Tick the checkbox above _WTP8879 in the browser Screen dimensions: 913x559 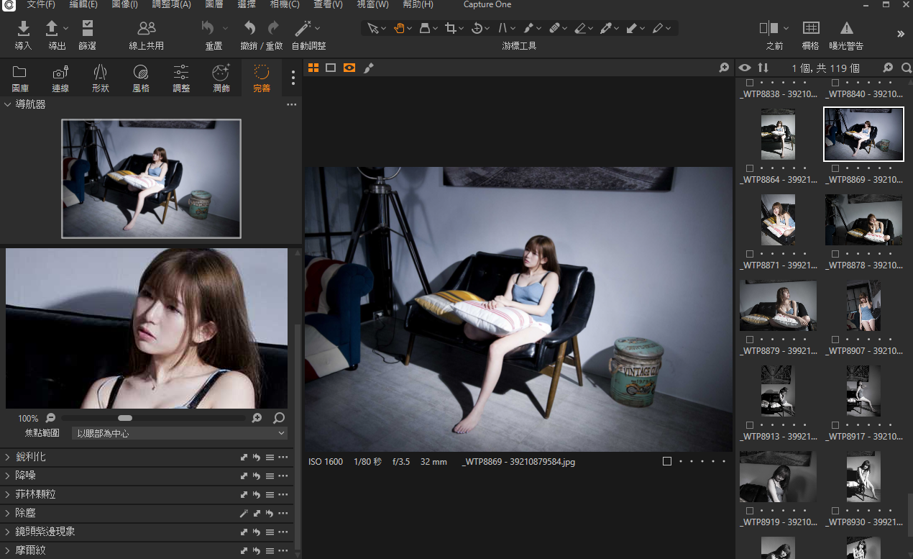tap(750, 340)
